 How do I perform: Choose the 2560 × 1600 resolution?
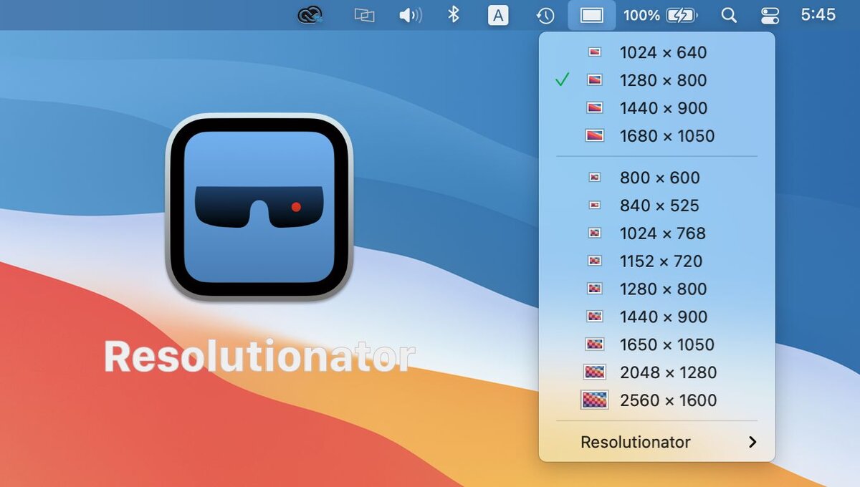[656, 400]
